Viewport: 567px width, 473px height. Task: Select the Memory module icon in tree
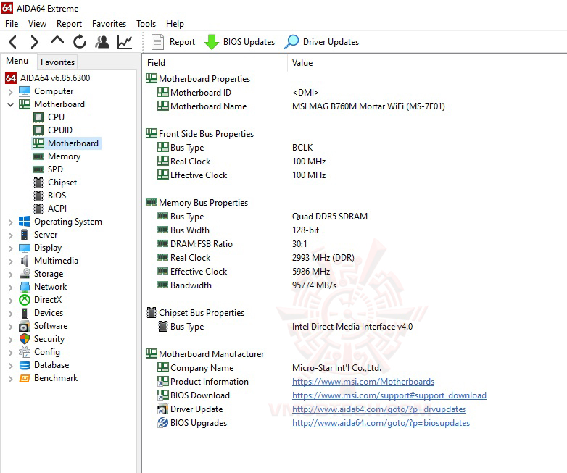click(38, 156)
